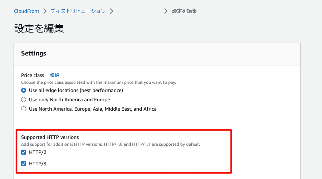Click the Price class label
The image size is (322, 179).
[33, 76]
